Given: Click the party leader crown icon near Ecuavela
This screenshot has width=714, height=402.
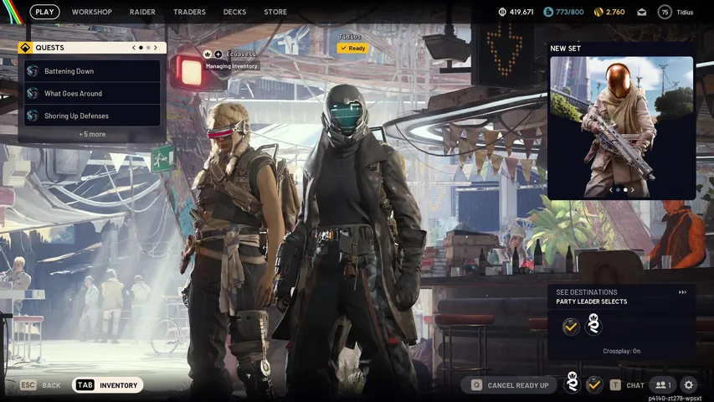Looking at the screenshot, I should 208,54.
